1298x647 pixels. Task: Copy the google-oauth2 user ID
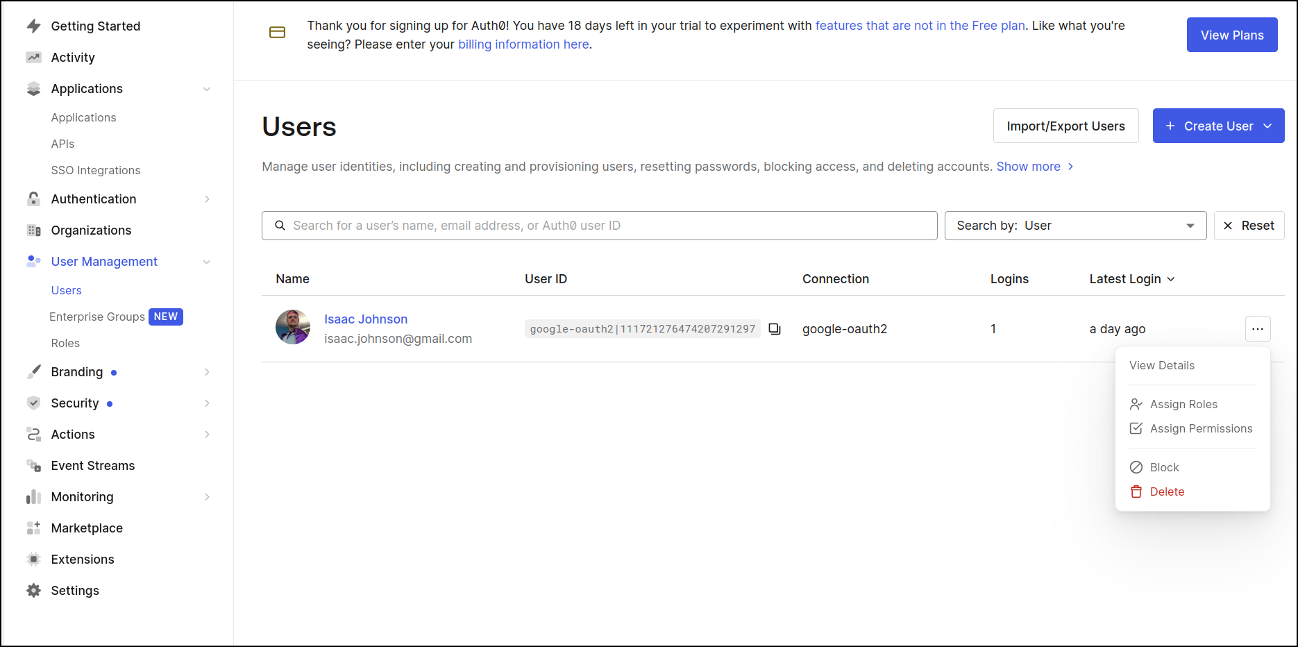pos(775,329)
